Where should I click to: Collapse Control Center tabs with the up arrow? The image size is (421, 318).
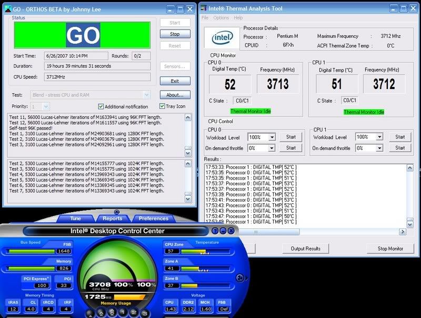tap(116, 212)
